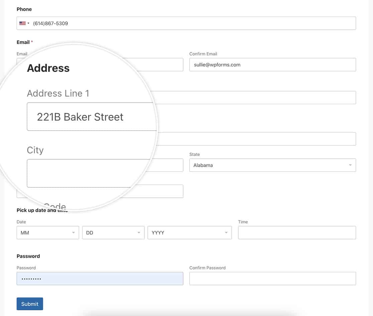Expand the YYYY year dropdown

tap(189, 232)
